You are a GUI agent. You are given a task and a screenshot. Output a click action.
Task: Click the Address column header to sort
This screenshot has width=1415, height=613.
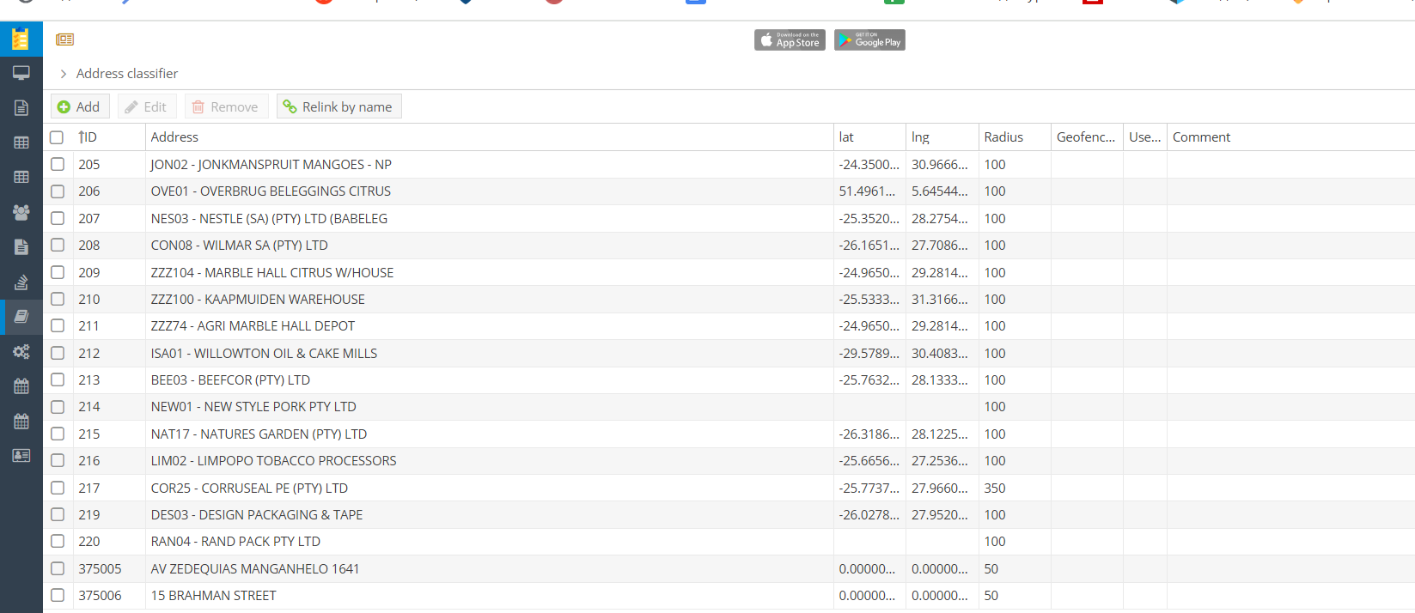coord(174,137)
